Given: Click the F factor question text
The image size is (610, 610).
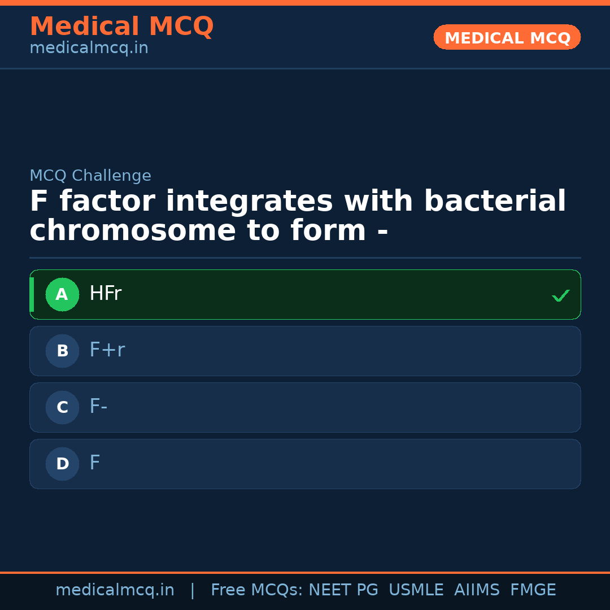Looking at the screenshot, I should click(x=298, y=216).
